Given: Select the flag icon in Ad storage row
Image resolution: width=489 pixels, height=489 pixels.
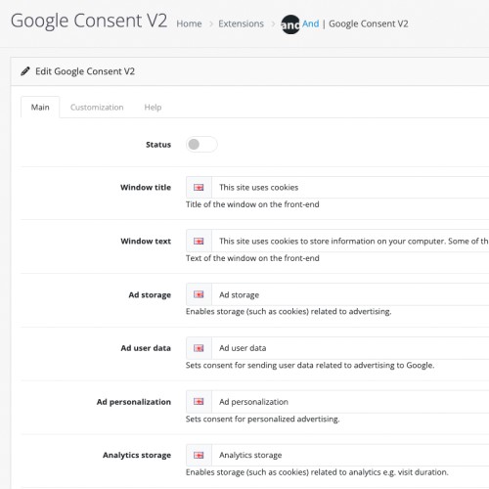Looking at the screenshot, I should point(199,294).
